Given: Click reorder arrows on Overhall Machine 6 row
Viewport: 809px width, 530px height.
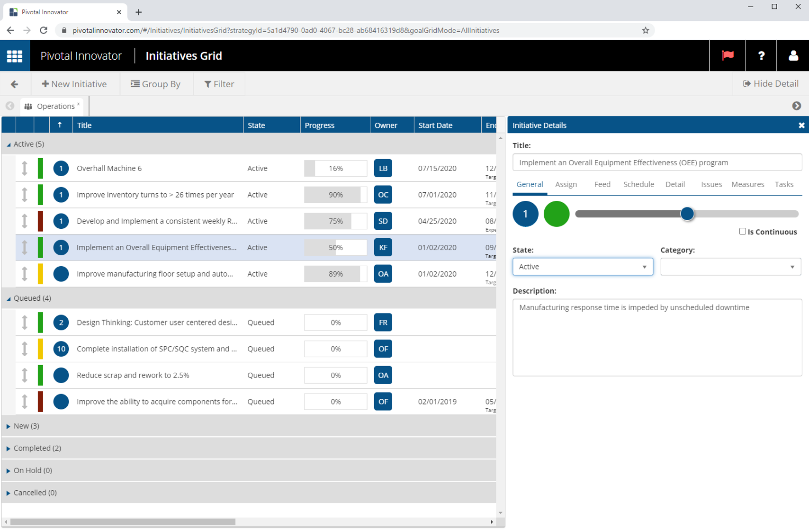Looking at the screenshot, I should tap(25, 169).
